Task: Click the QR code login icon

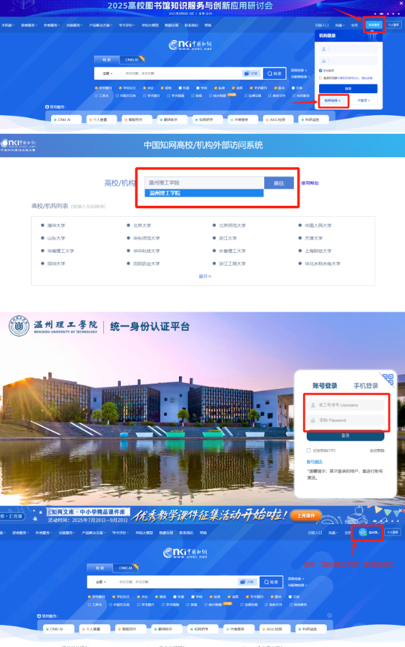Action: (x=388, y=379)
